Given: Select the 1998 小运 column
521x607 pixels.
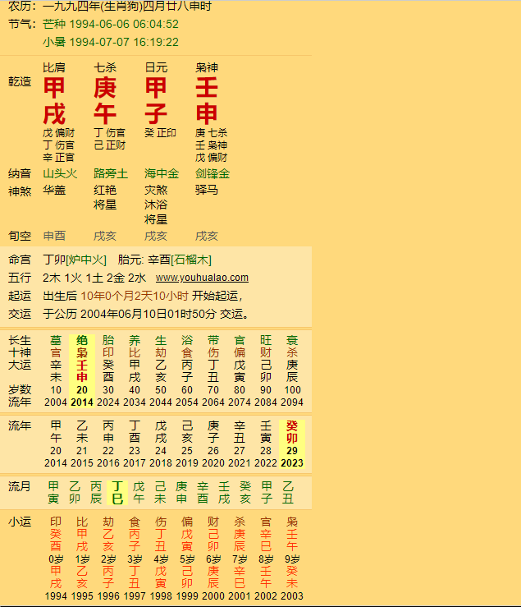Looking at the screenshot, I should tap(161, 559).
